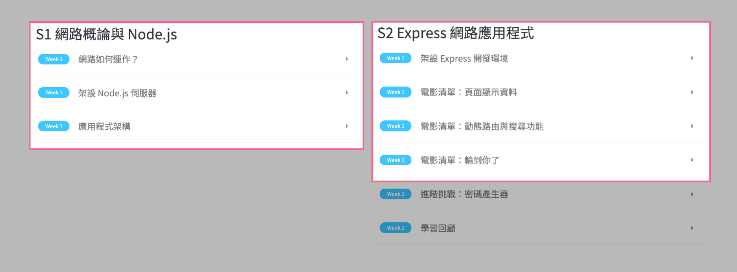This screenshot has width=737, height=272.
Task: Open the 應用程式架構 lesson
Action: click(104, 127)
